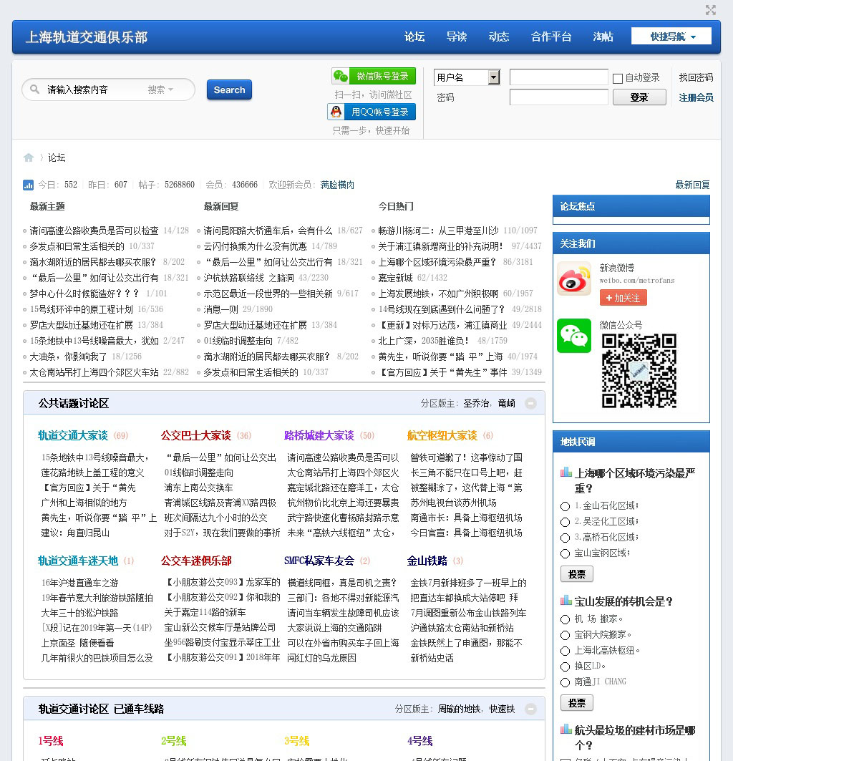The width and height of the screenshot is (859, 761).
Task: Click the 密码 password input field
Action: coord(558,97)
